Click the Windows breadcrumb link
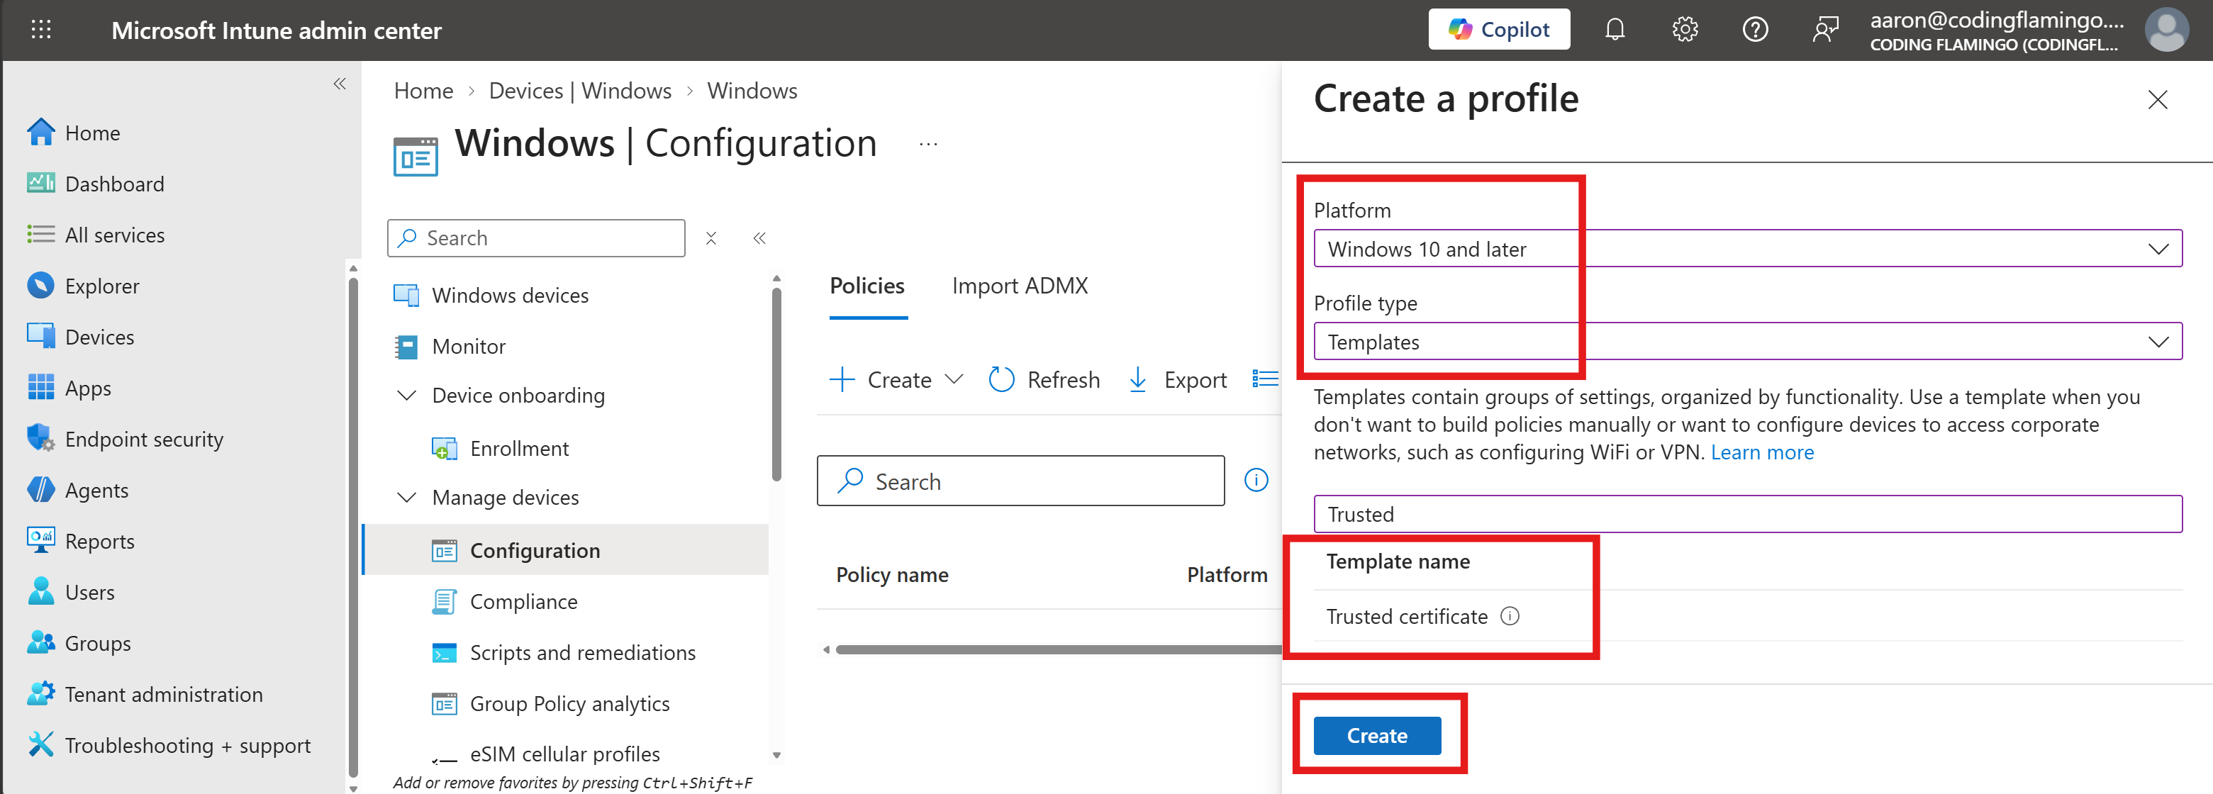 pos(752,91)
